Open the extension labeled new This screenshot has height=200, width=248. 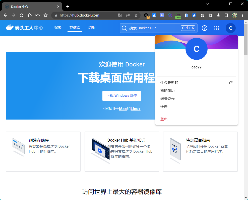tap(178, 16)
